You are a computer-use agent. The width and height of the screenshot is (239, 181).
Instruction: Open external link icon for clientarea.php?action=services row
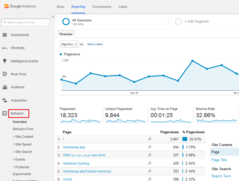(150, 171)
